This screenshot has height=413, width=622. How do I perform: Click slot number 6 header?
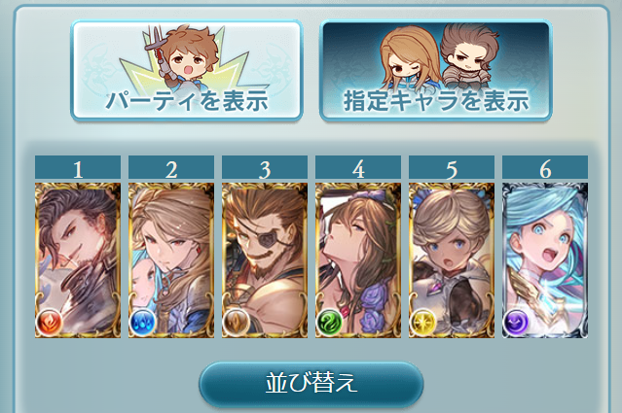545,167
